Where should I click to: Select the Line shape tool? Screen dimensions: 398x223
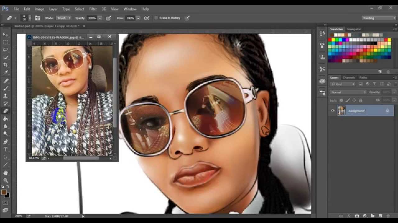6,164
